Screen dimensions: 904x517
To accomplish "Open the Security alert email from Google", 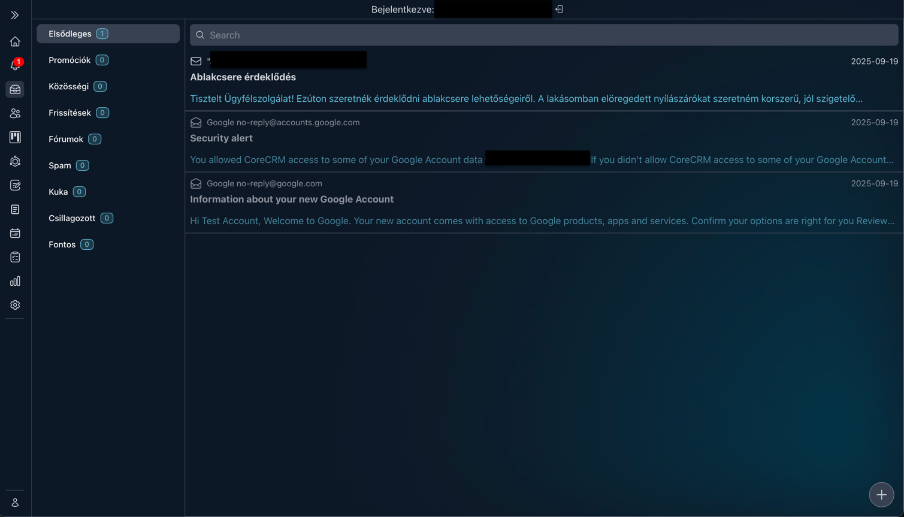I will pos(222,138).
